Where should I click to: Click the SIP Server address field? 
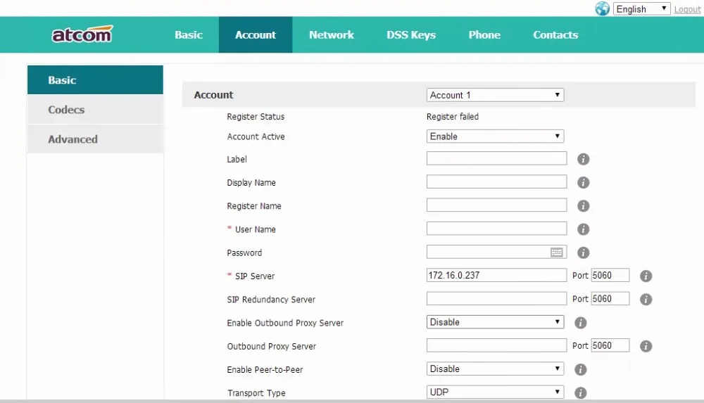click(496, 275)
